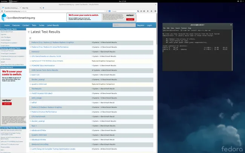Click icon next to quadro-2000-test result
This screenshot has height=153, width=245.
tap(31, 84)
